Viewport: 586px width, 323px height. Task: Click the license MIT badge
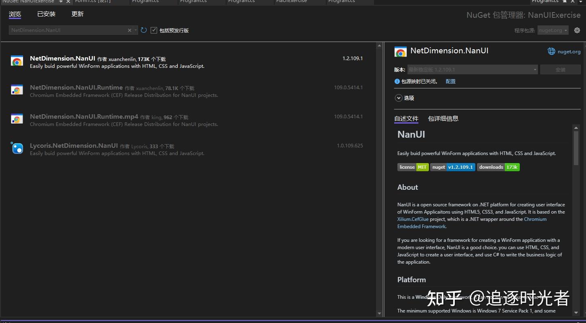pos(413,167)
